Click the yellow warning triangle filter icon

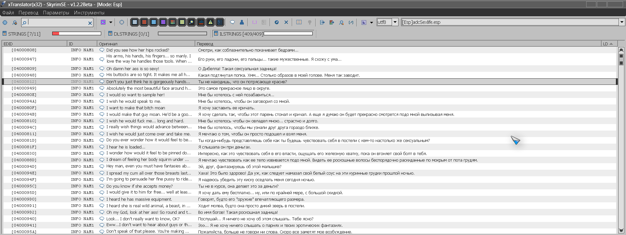[x=211, y=22]
